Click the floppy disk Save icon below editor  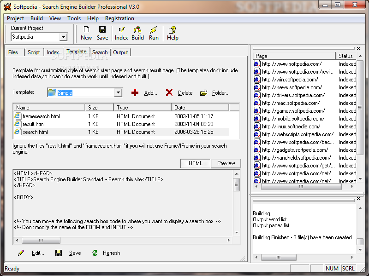[59, 253]
